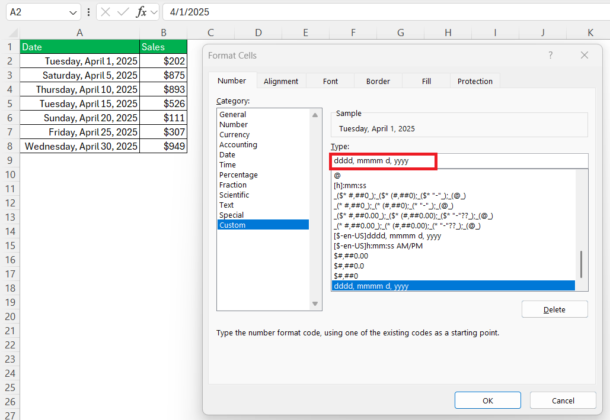Select row 1 header

[9, 47]
